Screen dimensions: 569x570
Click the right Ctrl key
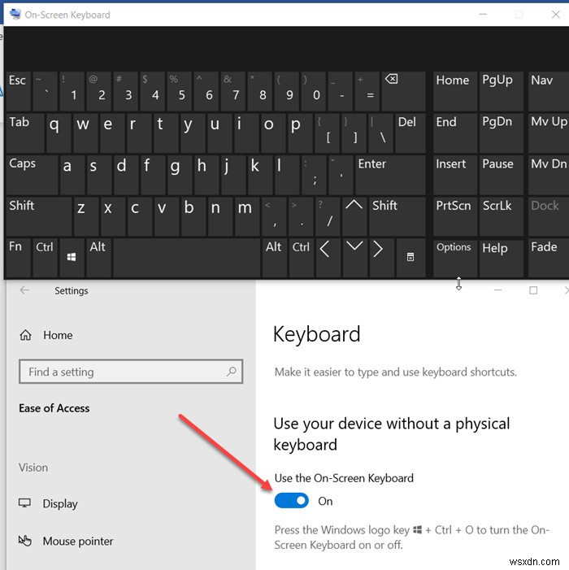pyautogui.click(x=302, y=258)
